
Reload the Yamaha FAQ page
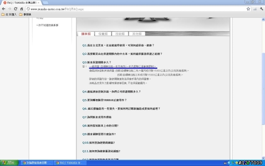(x=16, y=9)
